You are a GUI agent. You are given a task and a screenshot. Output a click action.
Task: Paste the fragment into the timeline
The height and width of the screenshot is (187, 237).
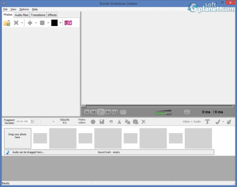[136, 122]
